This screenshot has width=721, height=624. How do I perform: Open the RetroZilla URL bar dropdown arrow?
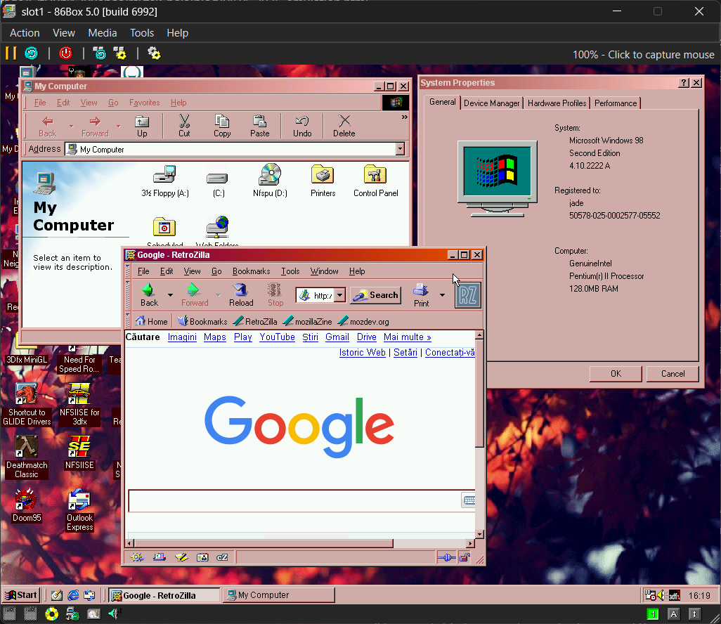click(340, 296)
